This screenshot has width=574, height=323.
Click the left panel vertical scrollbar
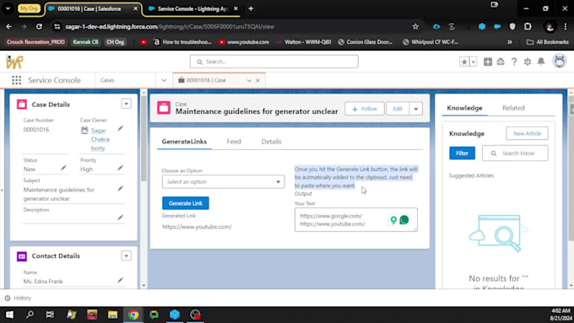(143, 138)
